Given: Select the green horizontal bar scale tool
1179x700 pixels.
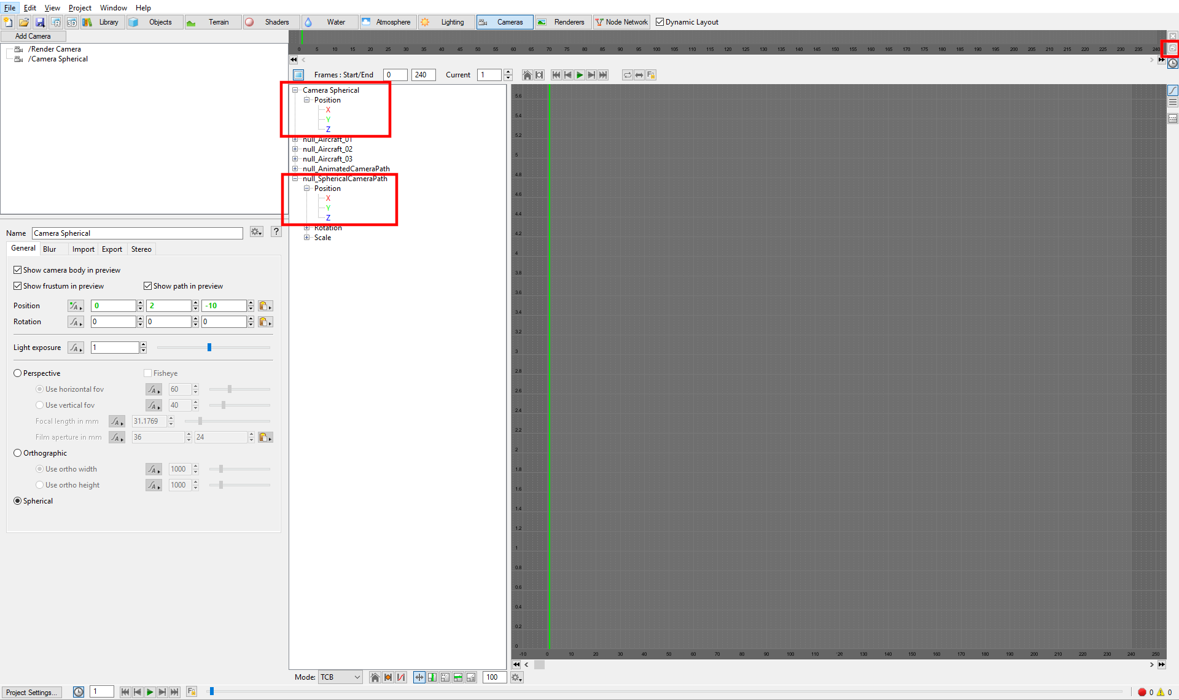Looking at the screenshot, I should pyautogui.click(x=458, y=677).
